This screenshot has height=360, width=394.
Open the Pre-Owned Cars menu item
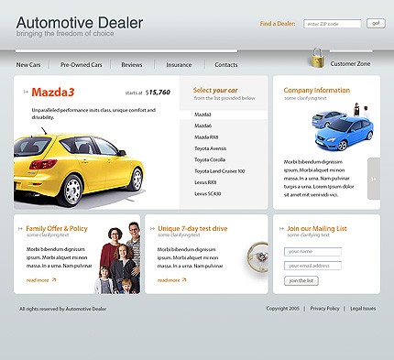81,65
